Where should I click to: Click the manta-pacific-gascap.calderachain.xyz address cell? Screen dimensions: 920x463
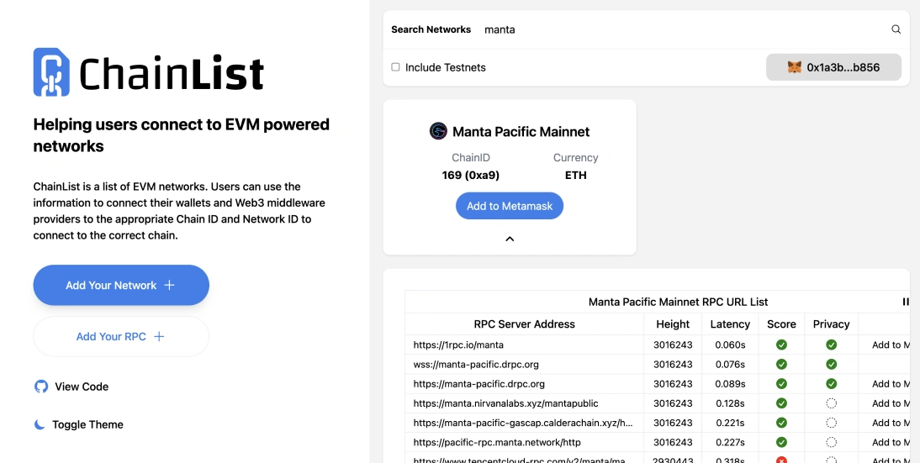pyautogui.click(x=523, y=423)
